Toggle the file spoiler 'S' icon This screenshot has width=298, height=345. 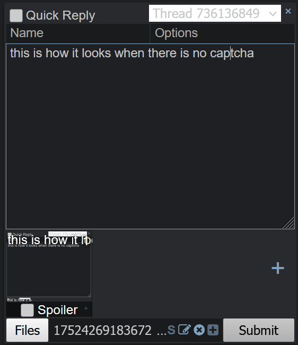coord(171,330)
